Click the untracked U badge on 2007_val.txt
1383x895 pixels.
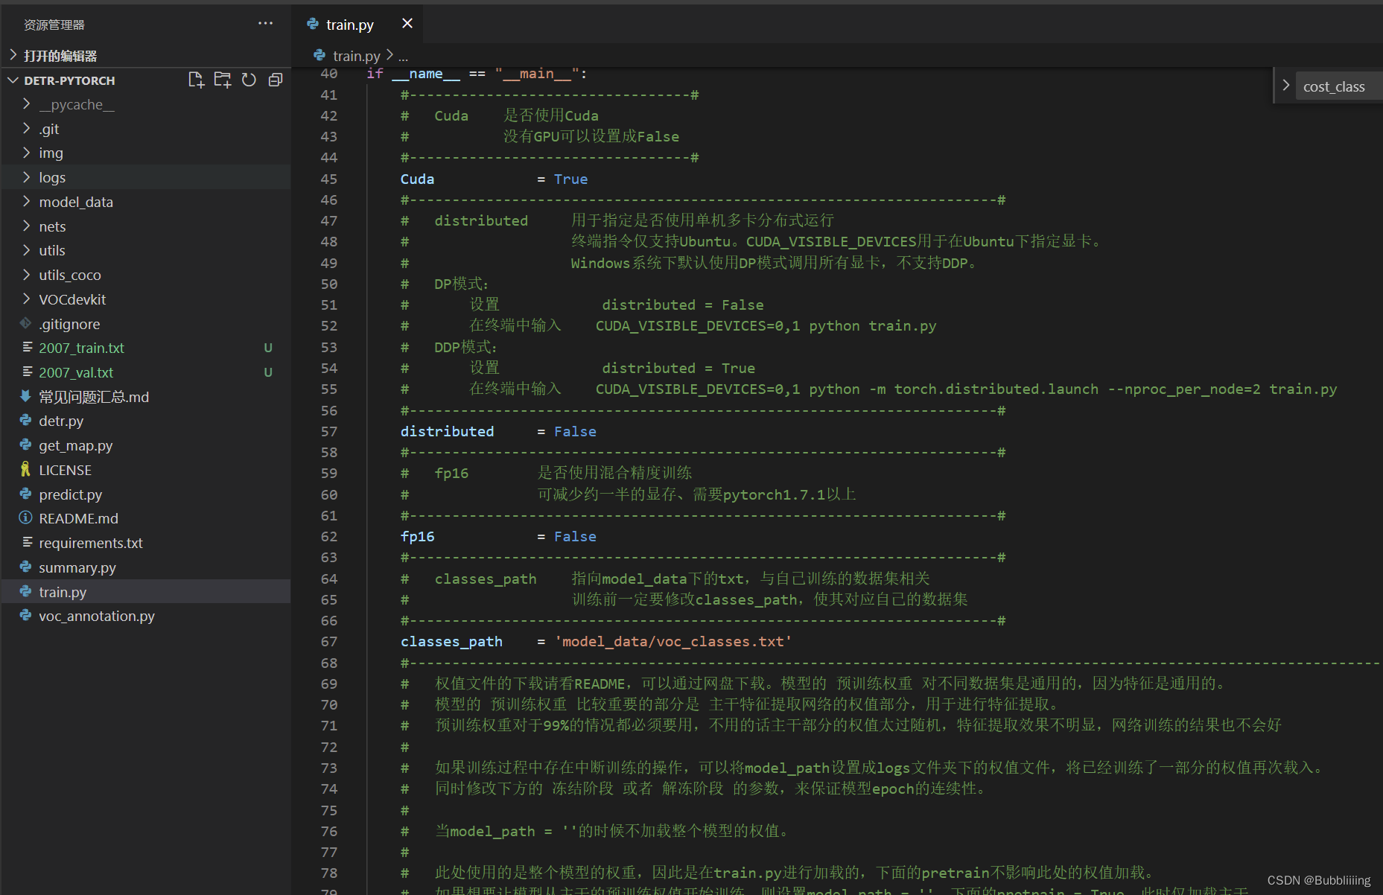tap(268, 372)
